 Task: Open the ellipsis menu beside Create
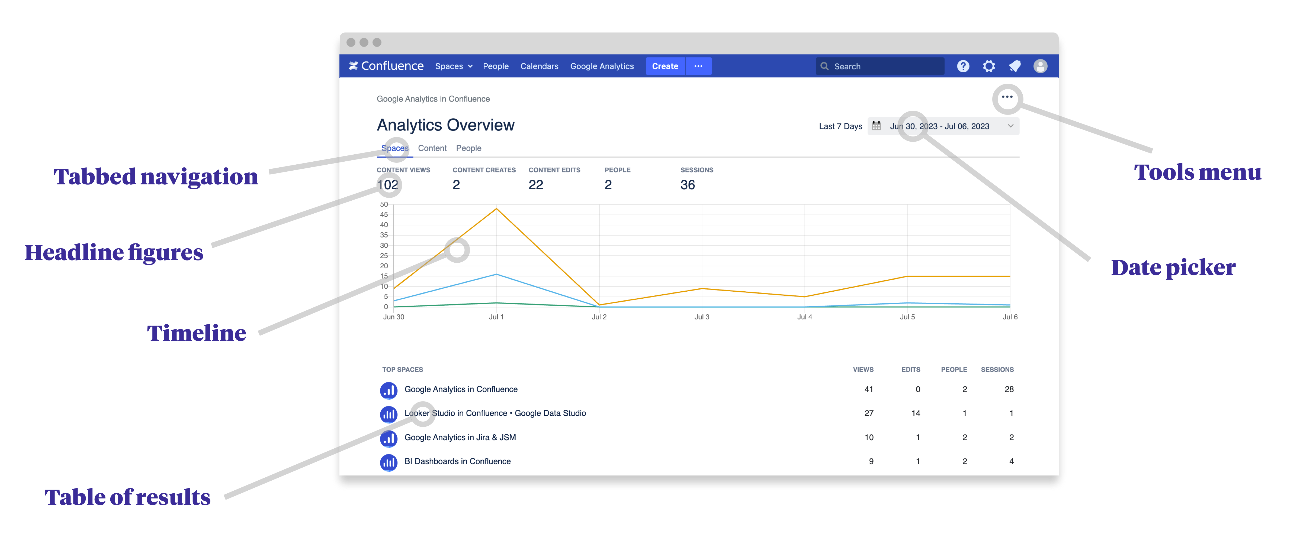(698, 66)
